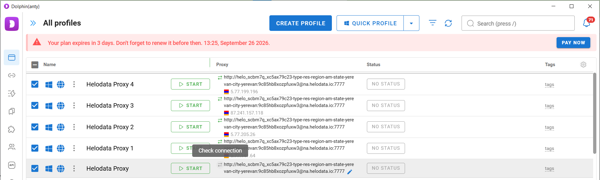The height and width of the screenshot is (180, 600).
Task: Sort profiles by the Name column header
Action: 49,65
